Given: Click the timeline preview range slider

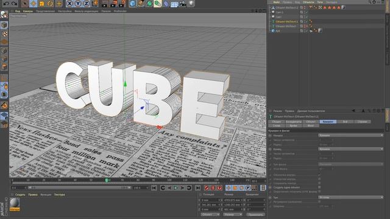Looking at the screenshot, I should (x=79, y=188).
